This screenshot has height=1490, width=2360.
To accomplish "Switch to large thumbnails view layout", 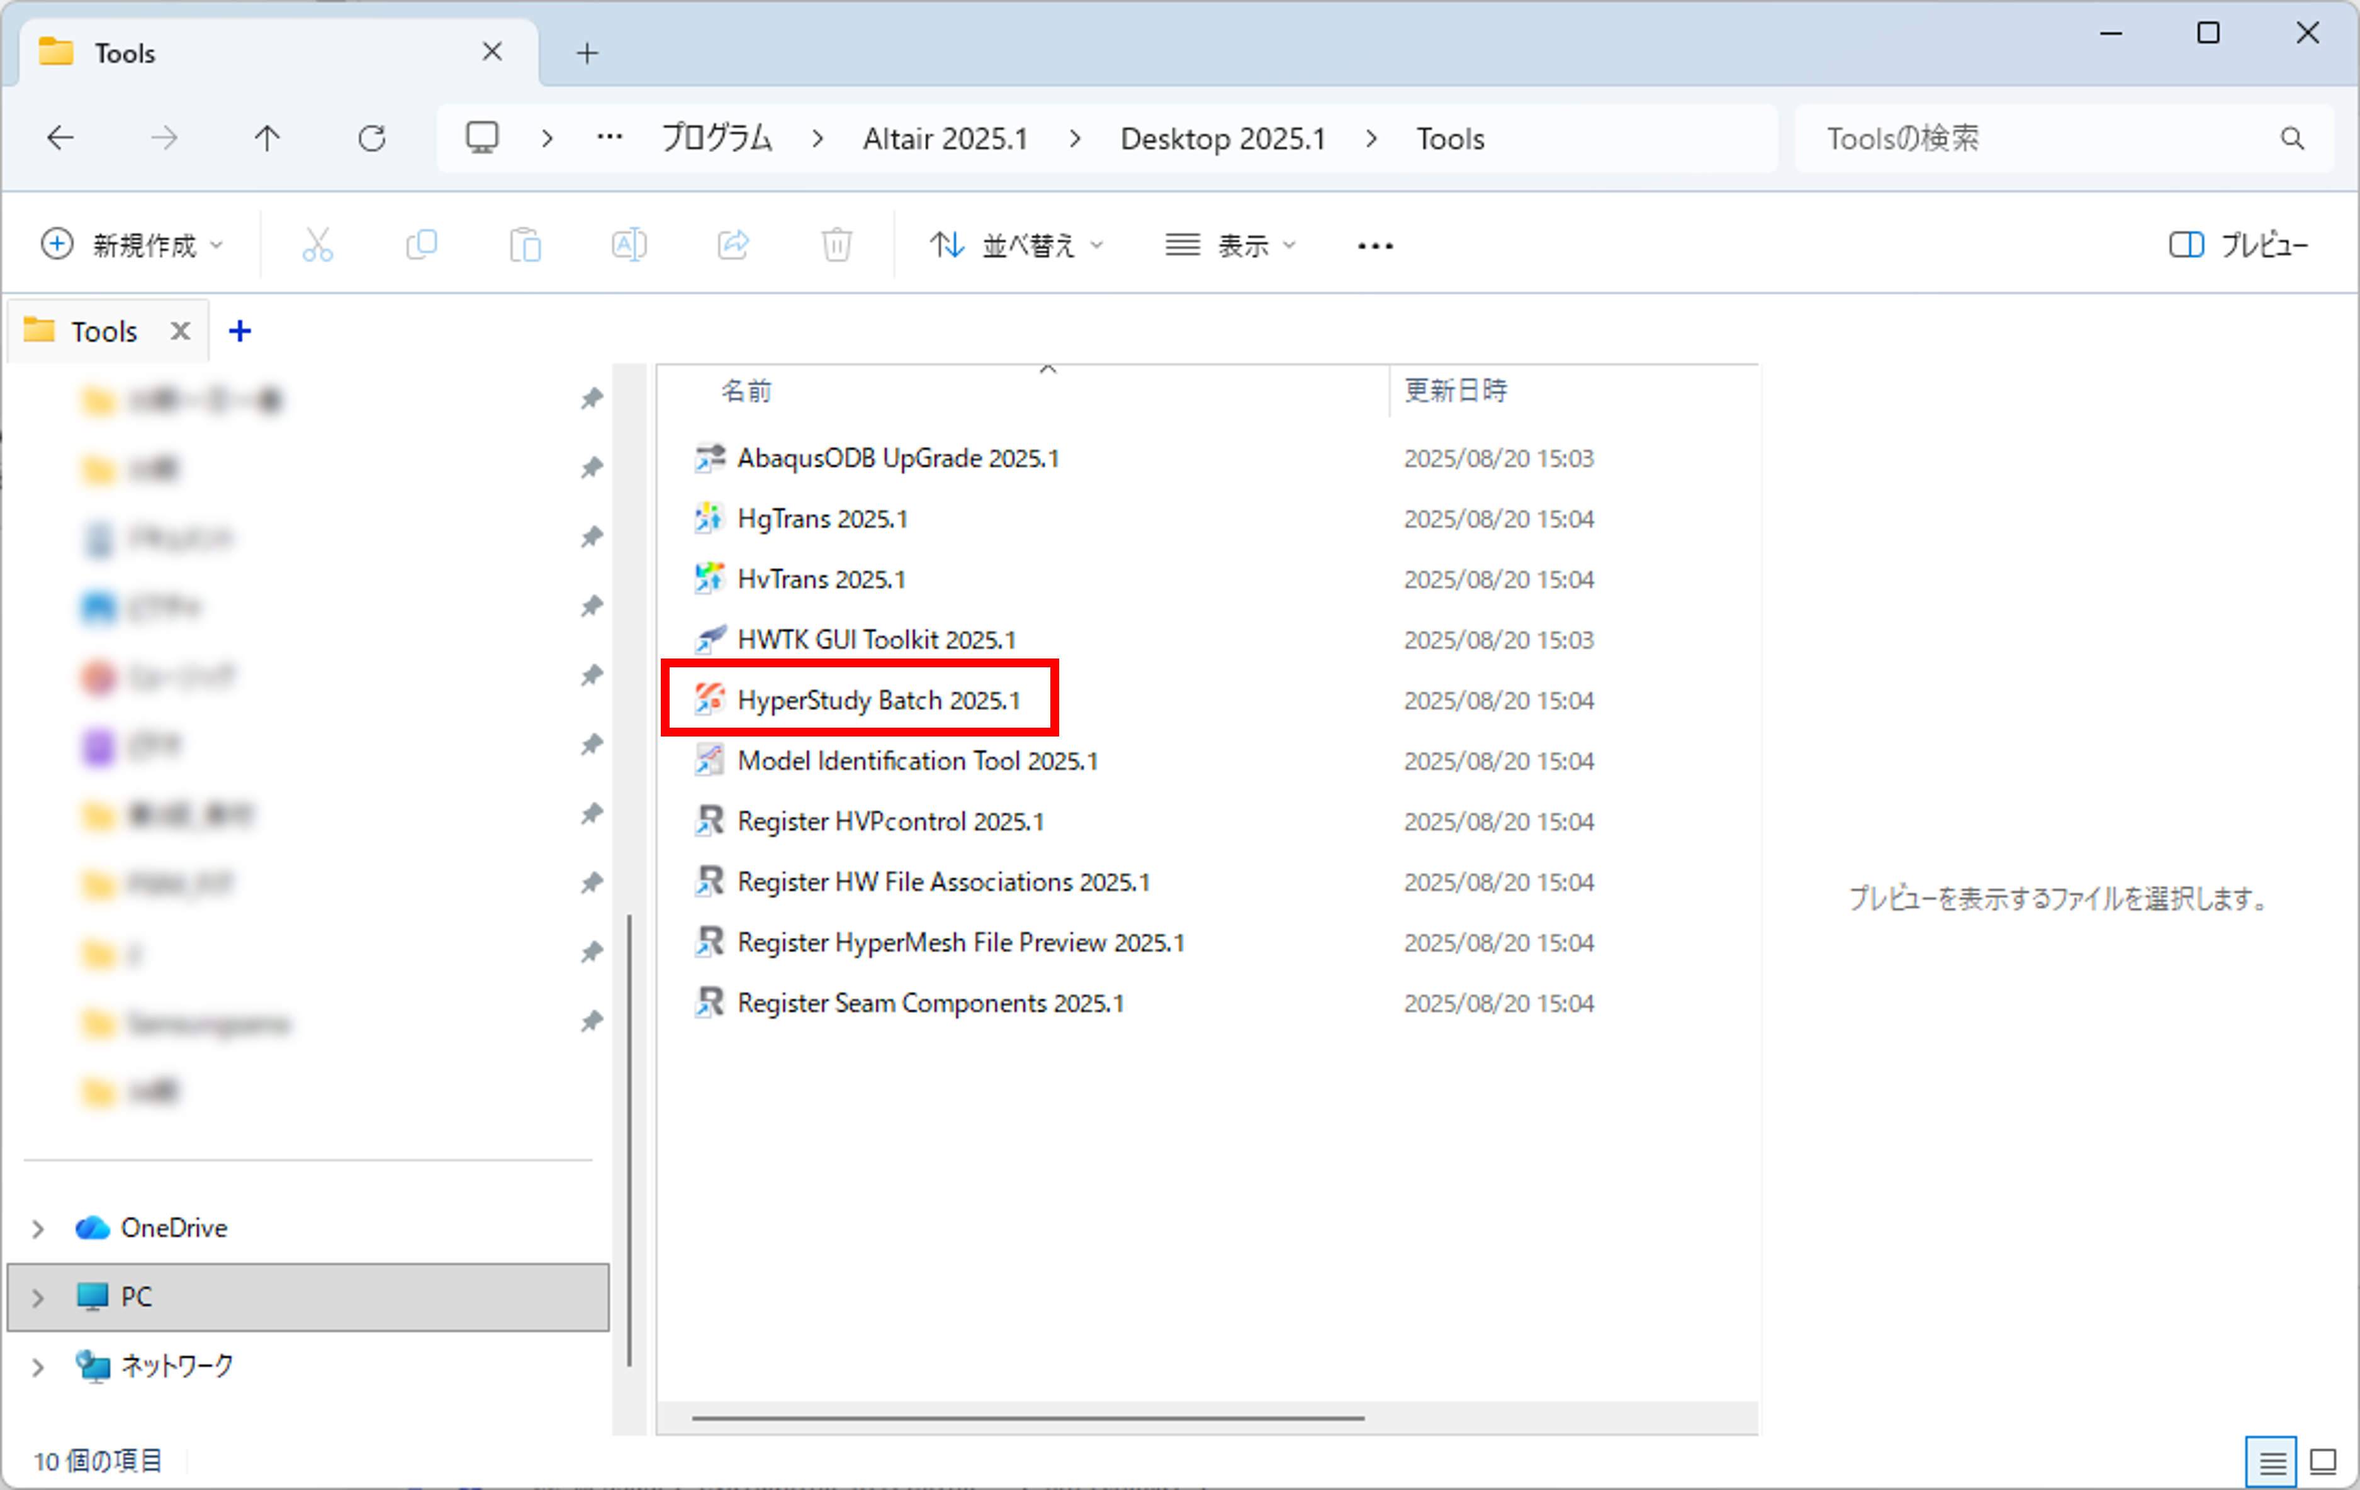I will [2323, 1462].
